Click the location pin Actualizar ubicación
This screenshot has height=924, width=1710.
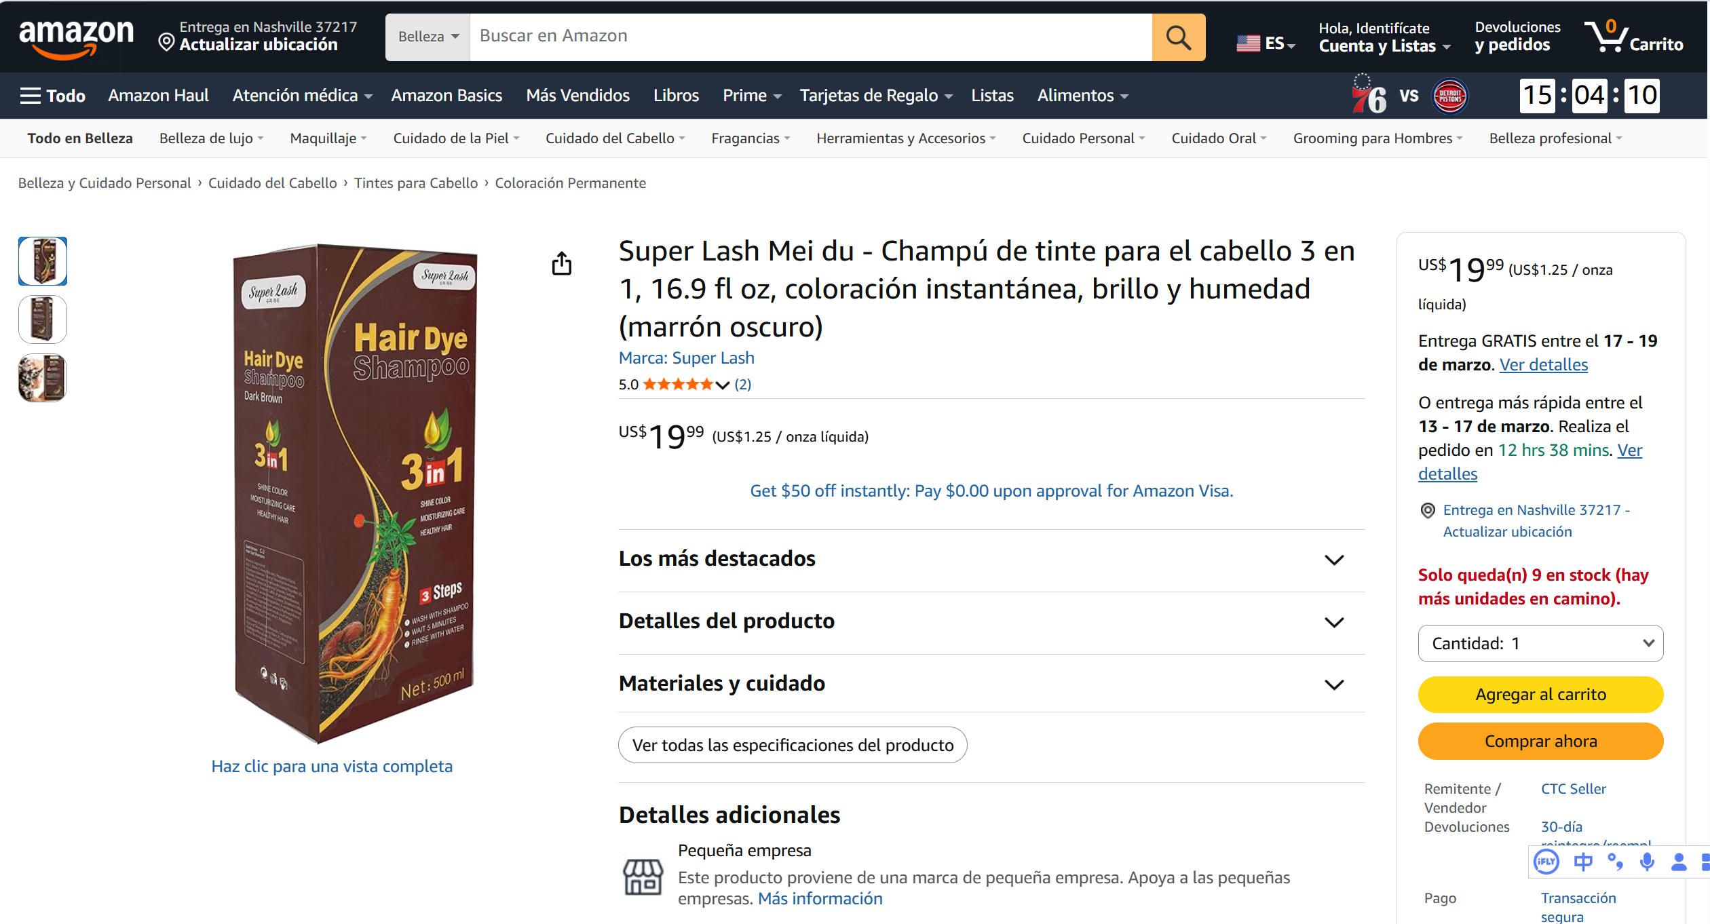(x=257, y=37)
